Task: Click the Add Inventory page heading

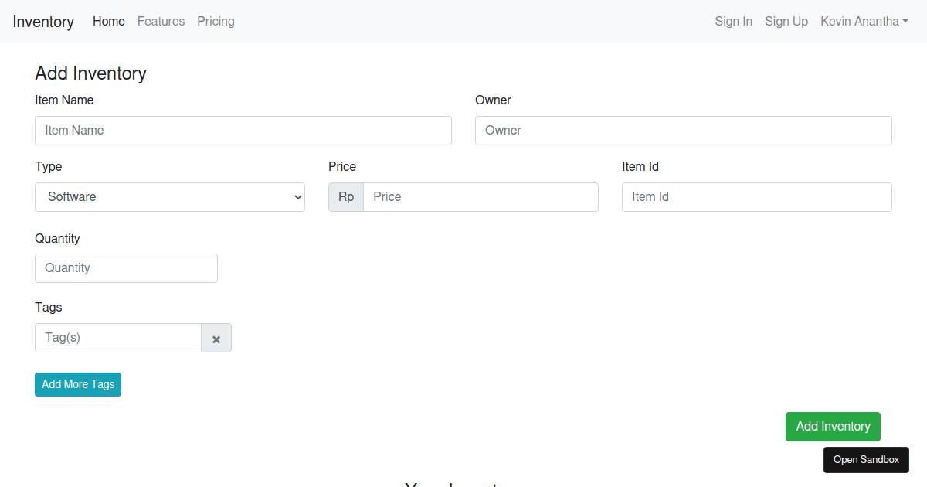Action: [x=90, y=73]
